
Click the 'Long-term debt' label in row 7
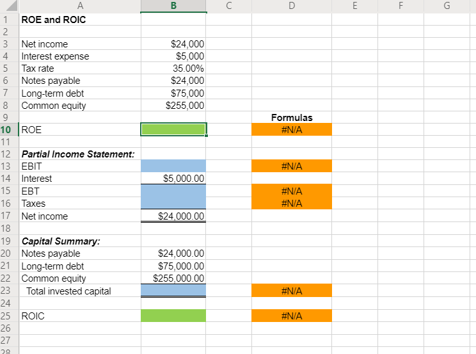coord(52,93)
